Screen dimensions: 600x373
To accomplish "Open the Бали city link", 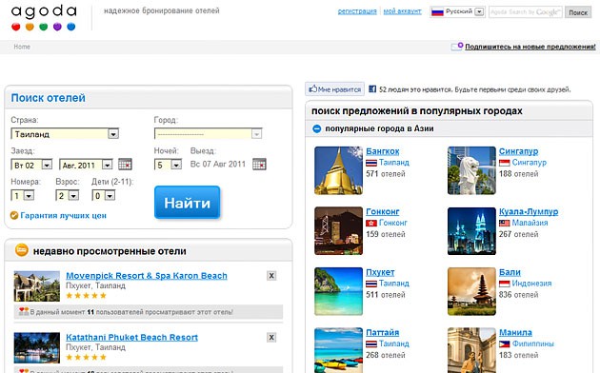I will [x=510, y=272].
